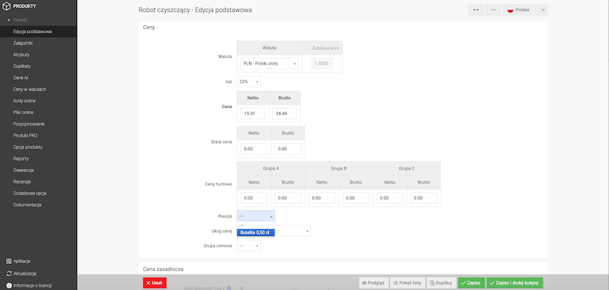Click the Aplikacje grid icon
609x290 pixels.
coord(9,261)
